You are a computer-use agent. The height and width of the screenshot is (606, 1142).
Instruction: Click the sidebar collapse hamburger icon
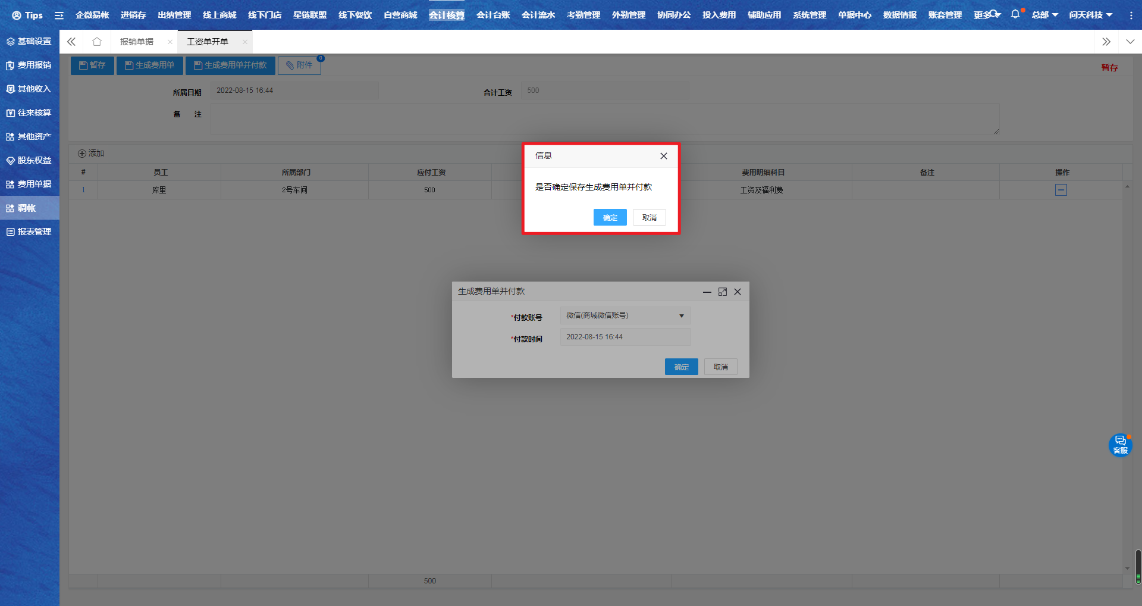point(59,15)
